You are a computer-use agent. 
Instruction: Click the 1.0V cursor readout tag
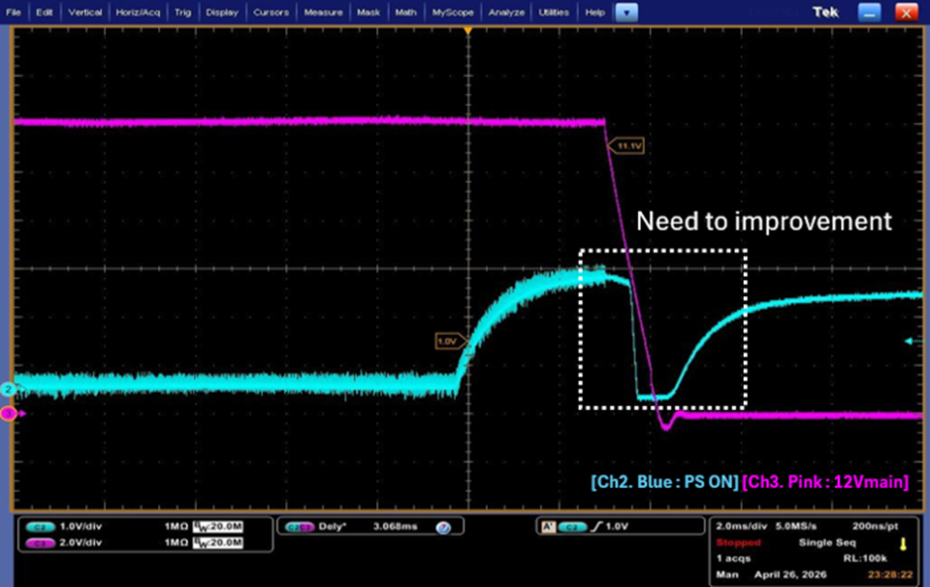coord(450,342)
